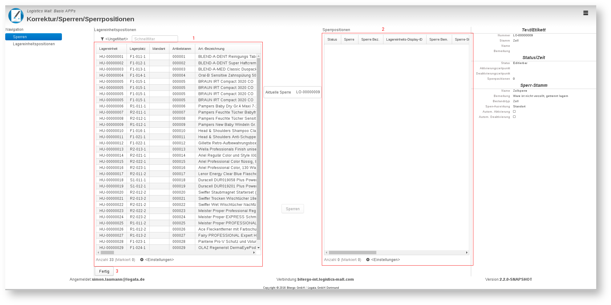The width and height of the screenshot is (611, 305).
Task: Click the Fertig button
Action: click(104, 271)
